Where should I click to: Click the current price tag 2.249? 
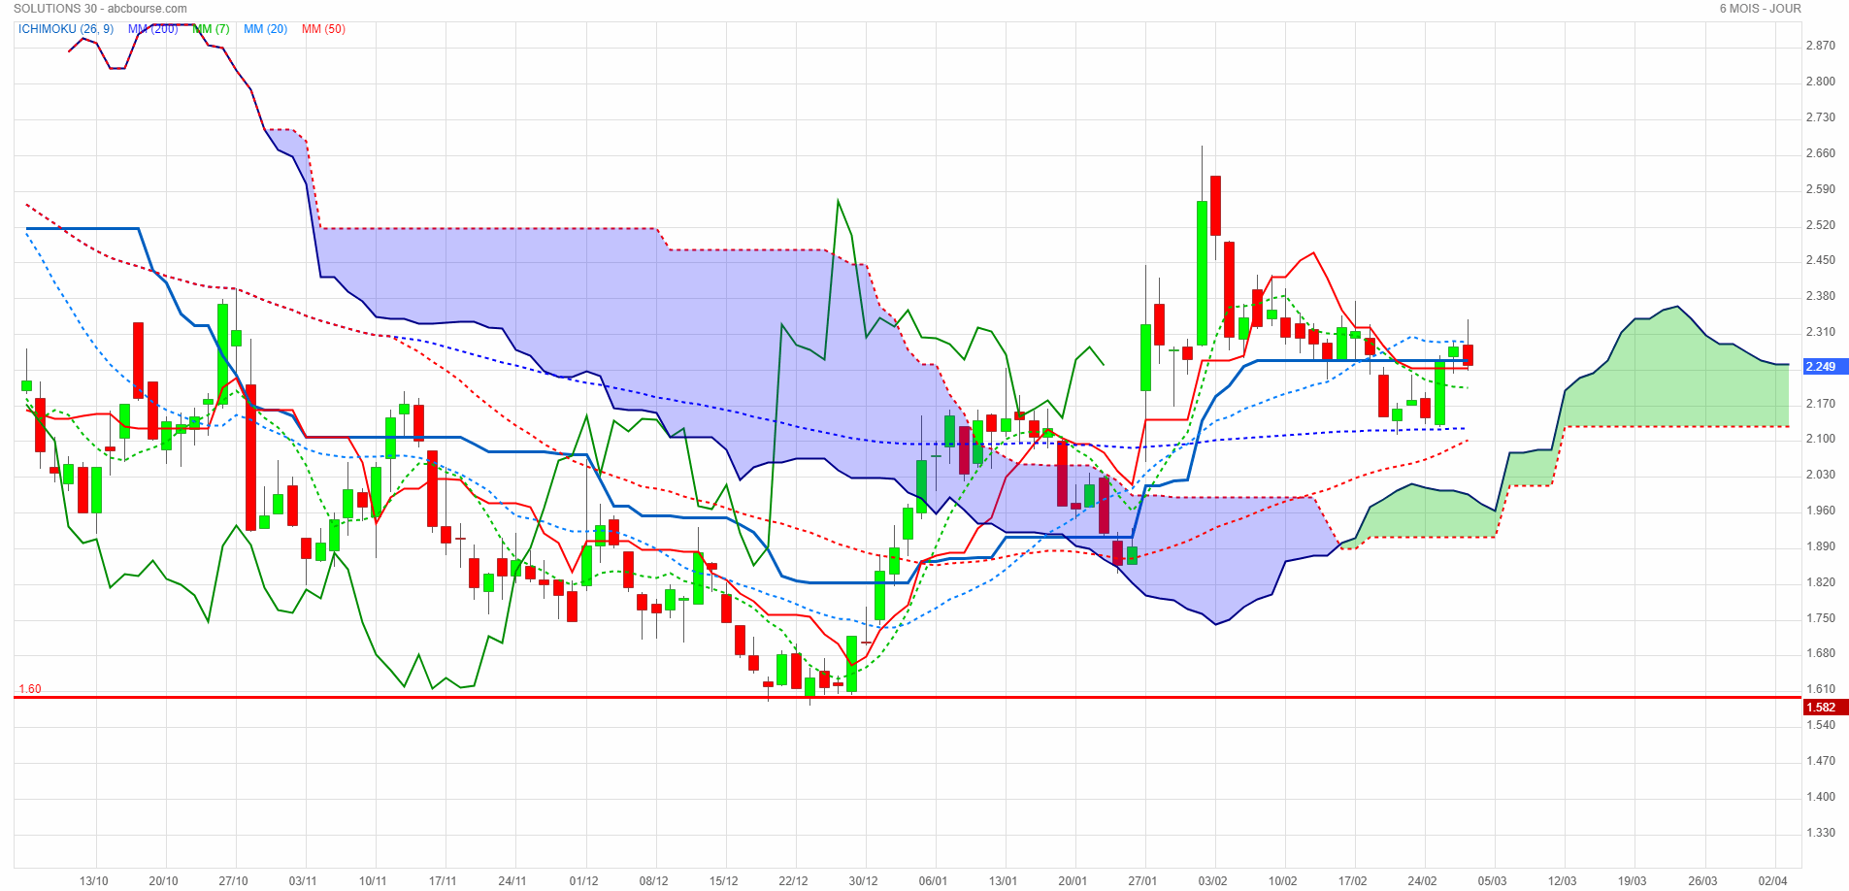[x=1825, y=367]
